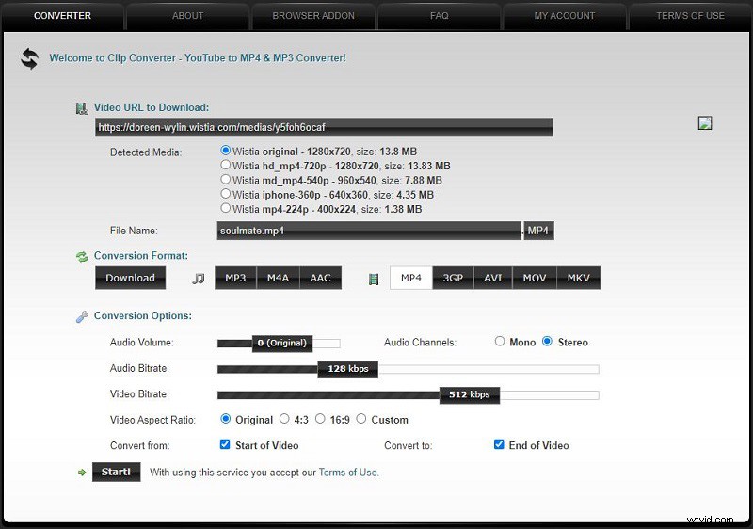Open the FAQ tab

(x=439, y=16)
